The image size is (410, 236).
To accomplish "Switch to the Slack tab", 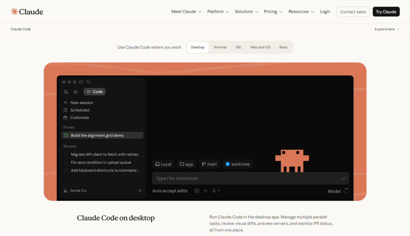I will (283, 47).
